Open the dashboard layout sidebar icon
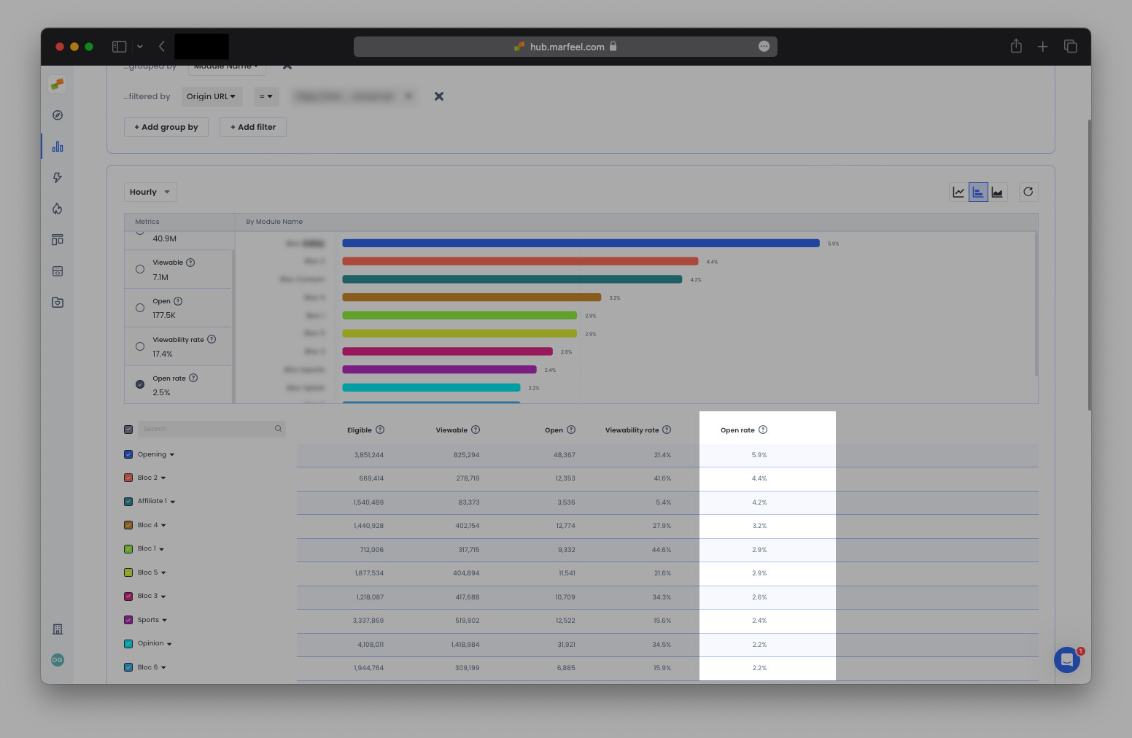The height and width of the screenshot is (738, 1132). tap(57, 239)
